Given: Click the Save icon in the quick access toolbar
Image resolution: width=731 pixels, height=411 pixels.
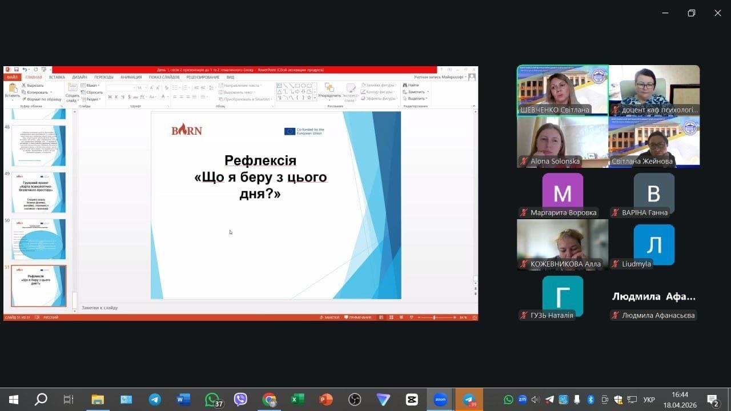Looking at the screenshot, I should 16,70.
